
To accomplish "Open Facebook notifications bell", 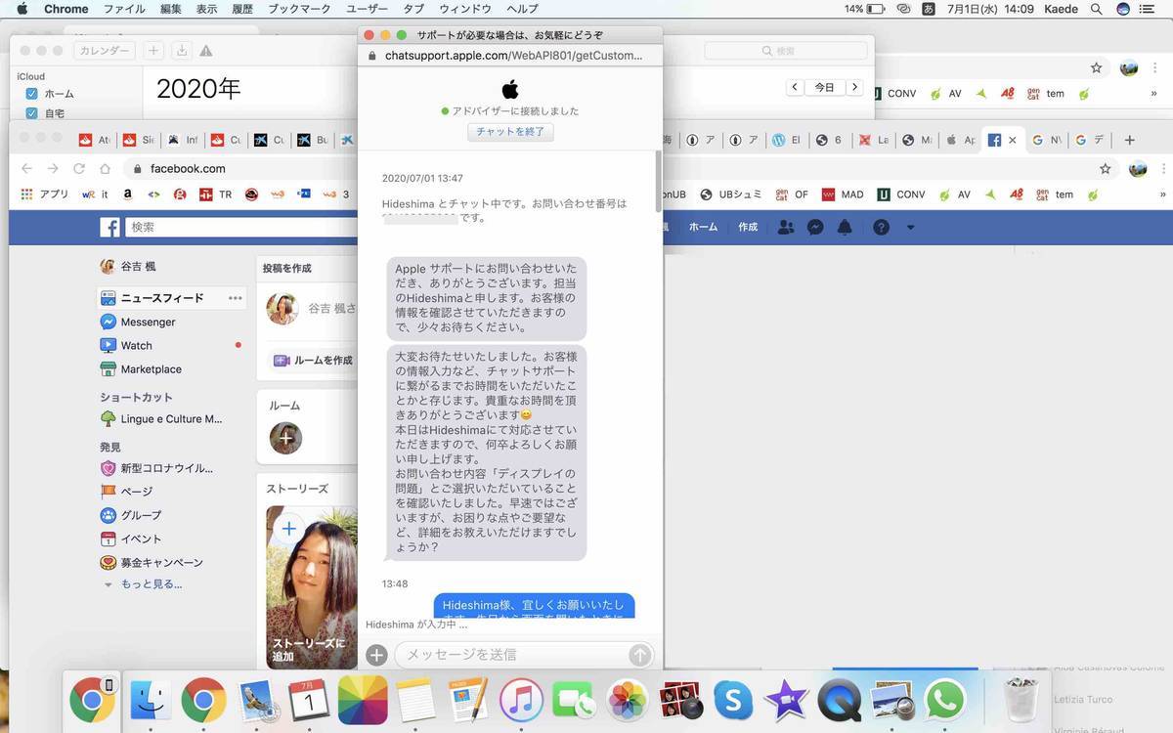I will [845, 227].
